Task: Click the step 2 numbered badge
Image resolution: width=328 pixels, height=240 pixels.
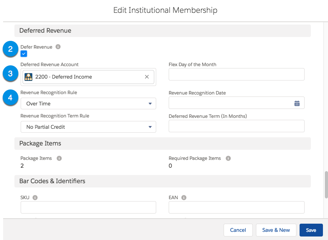Action: (11, 49)
